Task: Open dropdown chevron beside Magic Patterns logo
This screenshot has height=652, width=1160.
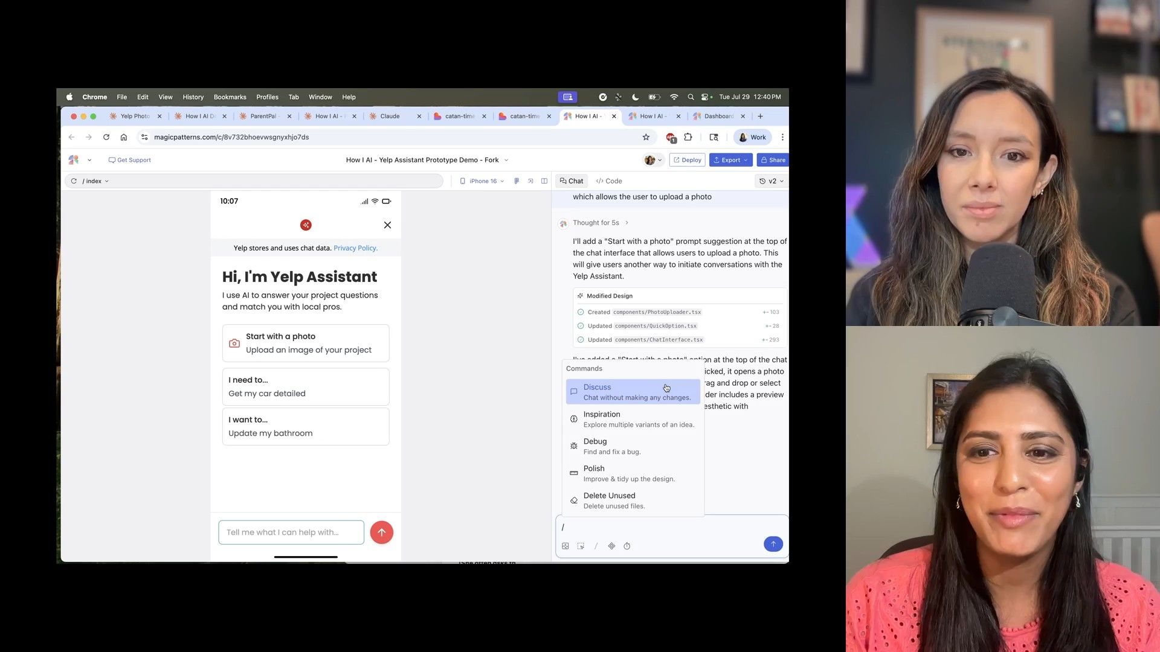Action: point(89,160)
